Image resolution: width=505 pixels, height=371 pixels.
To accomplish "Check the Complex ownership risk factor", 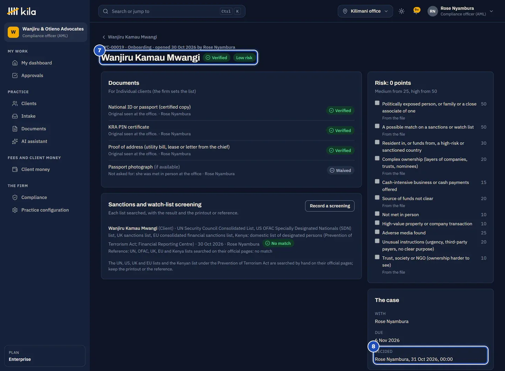I will click(377, 158).
